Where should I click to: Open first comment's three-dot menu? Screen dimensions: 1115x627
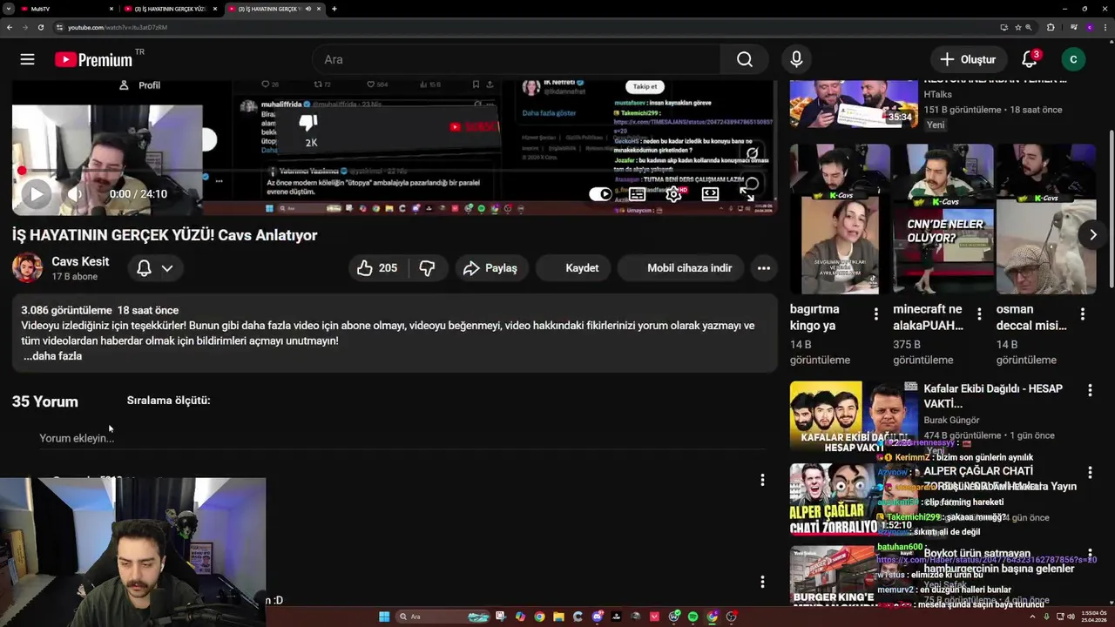click(x=762, y=480)
